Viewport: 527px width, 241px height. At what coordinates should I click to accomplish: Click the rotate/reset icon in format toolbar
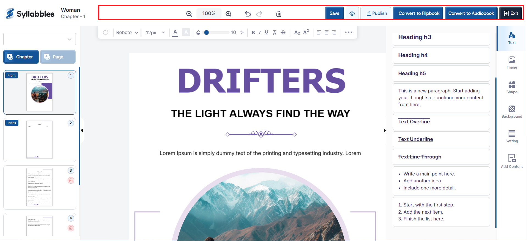click(x=106, y=33)
